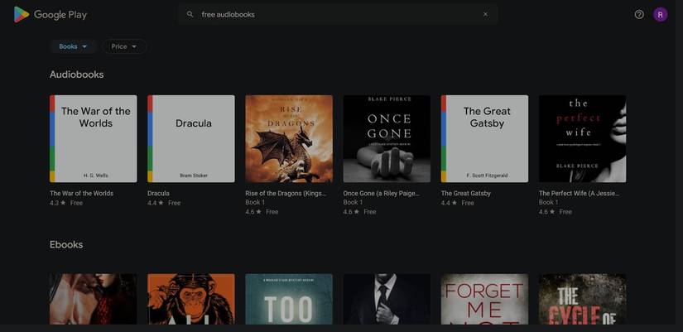Image resolution: width=683 pixels, height=332 pixels.
Task: Open the TOO ebook cover thumbnail
Action: [x=289, y=299]
